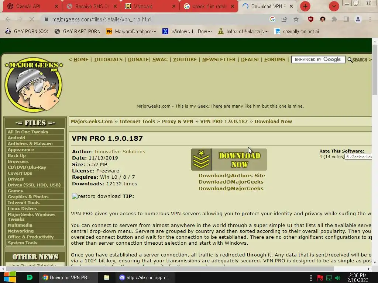Click the Google icon in the address bar

point(272,19)
